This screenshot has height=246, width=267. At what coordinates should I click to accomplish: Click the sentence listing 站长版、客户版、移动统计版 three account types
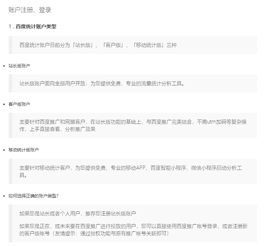[98, 45]
